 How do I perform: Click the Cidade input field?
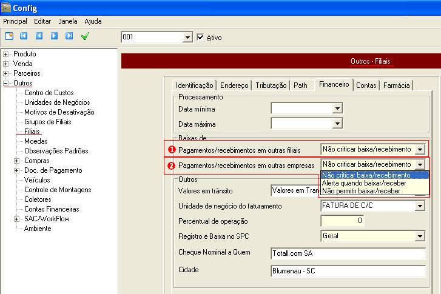[x=348, y=271]
